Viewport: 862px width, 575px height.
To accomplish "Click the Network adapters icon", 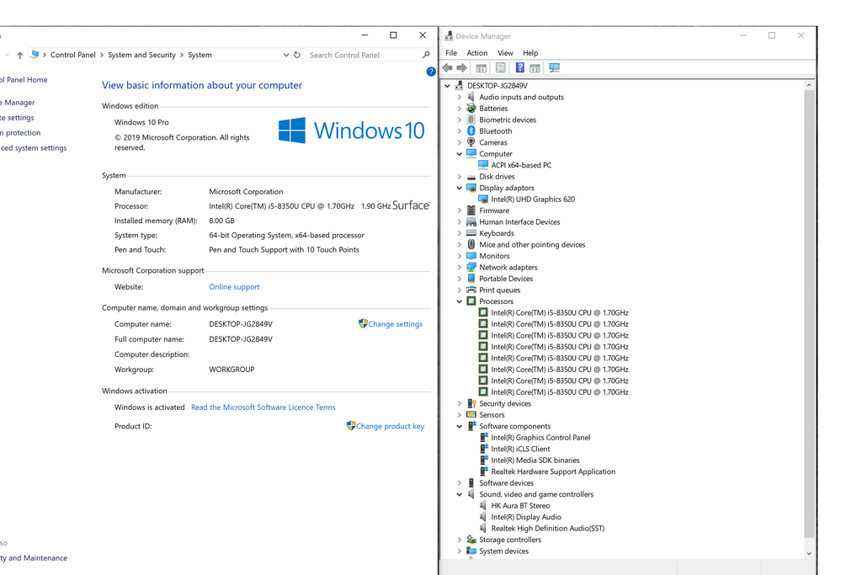I will click(471, 267).
